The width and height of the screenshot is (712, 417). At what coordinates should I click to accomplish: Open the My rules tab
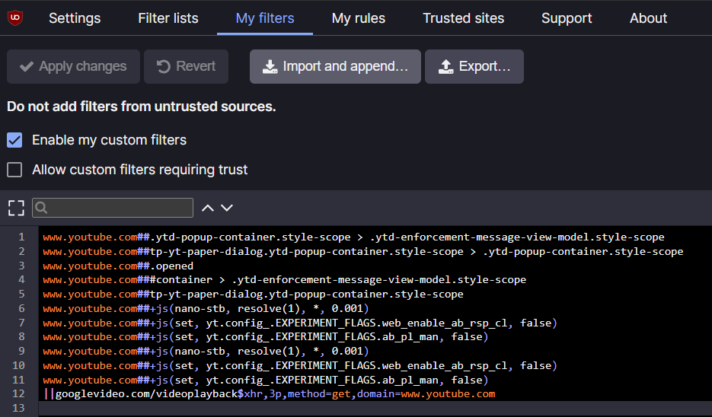click(359, 18)
